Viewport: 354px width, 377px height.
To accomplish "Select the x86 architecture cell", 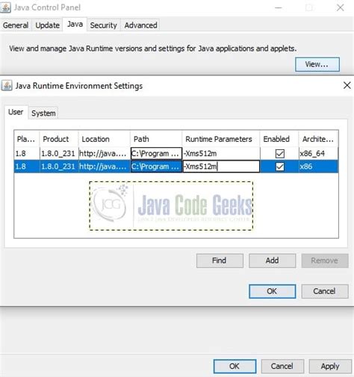I will 318,166.
